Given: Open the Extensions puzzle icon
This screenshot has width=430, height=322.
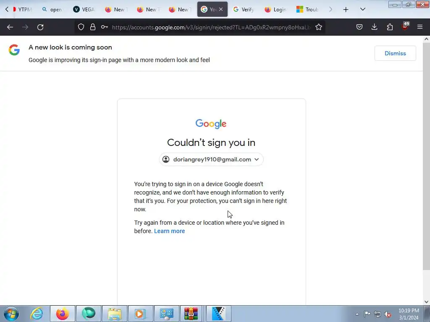Looking at the screenshot, I should click(x=390, y=27).
